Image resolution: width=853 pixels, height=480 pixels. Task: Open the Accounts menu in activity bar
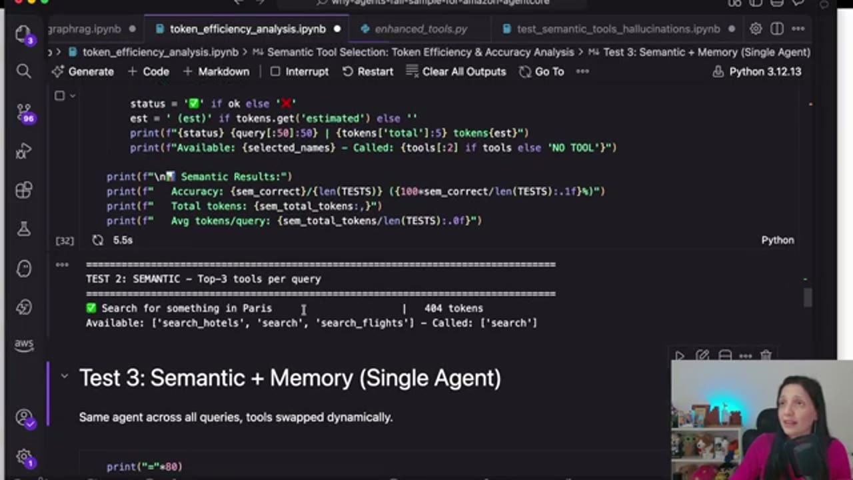tap(24, 418)
